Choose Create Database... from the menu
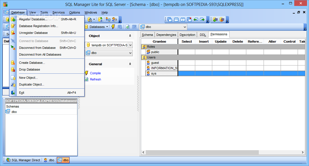Viewport: 309px width, 166px height. [47, 63]
